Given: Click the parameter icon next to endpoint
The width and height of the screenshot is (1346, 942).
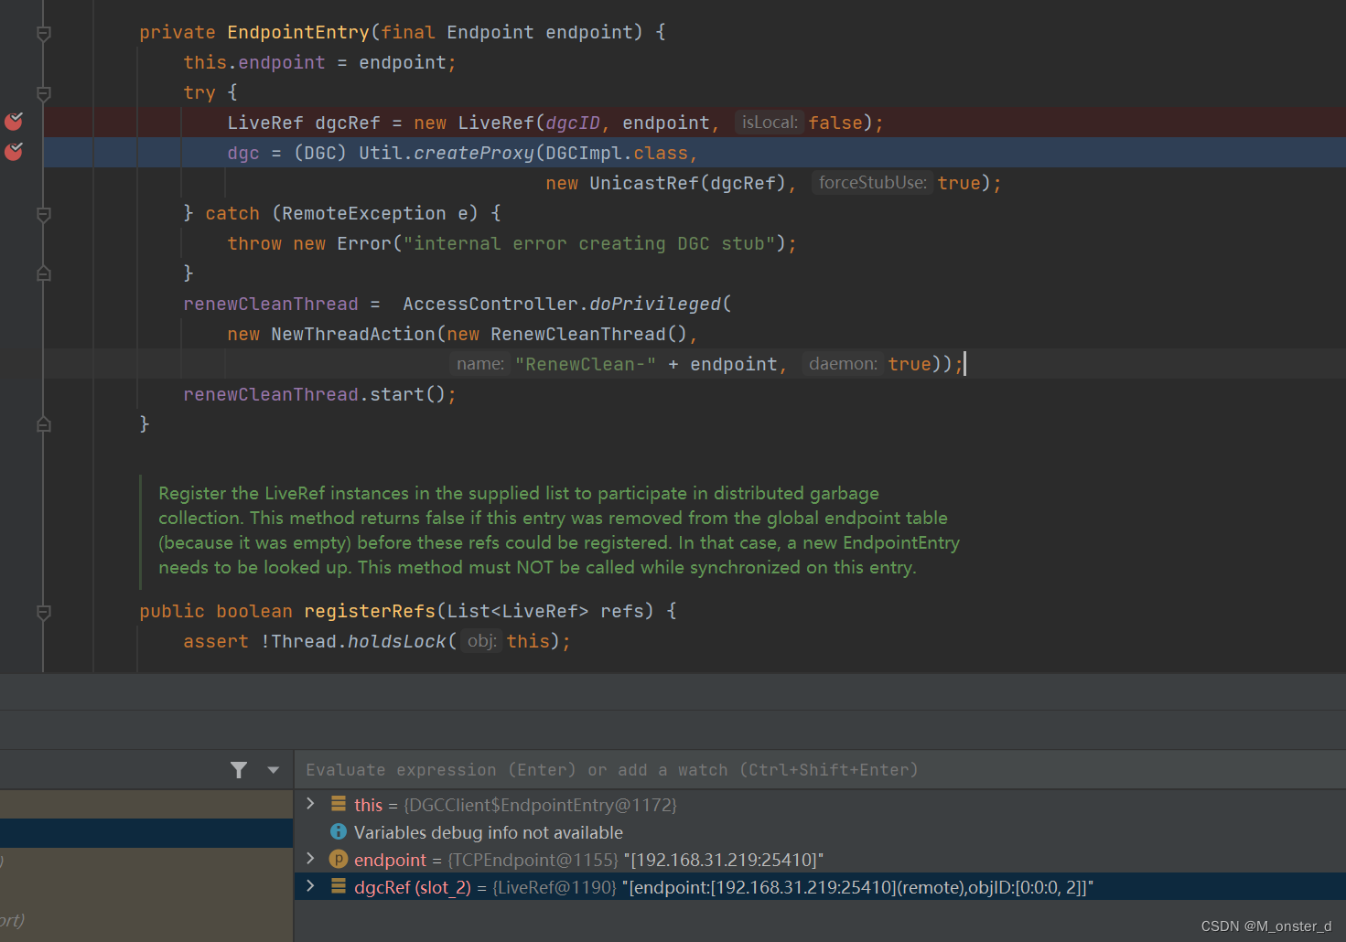Looking at the screenshot, I should click(339, 859).
